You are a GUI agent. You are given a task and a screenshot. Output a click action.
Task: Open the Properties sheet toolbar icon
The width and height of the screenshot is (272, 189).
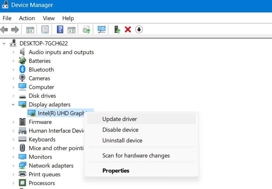[45, 29]
